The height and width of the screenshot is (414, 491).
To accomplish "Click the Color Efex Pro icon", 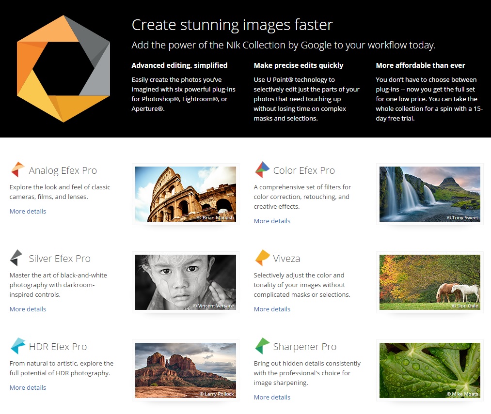I will click(x=262, y=169).
